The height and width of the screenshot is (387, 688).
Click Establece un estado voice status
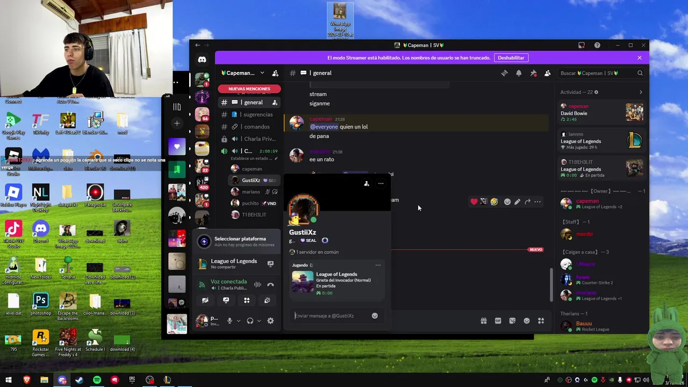pos(254,159)
